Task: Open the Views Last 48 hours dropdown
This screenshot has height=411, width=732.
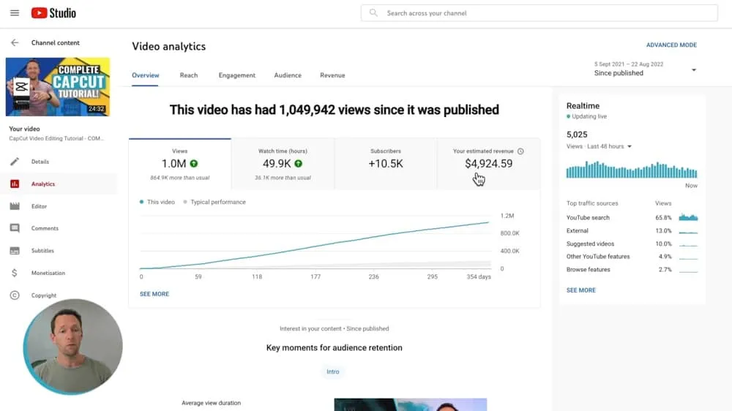Action: [x=629, y=146]
